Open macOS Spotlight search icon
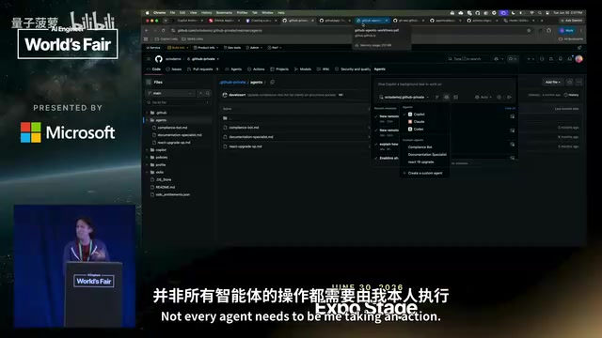Image resolution: width=602 pixels, height=338 pixels. pos(539,12)
